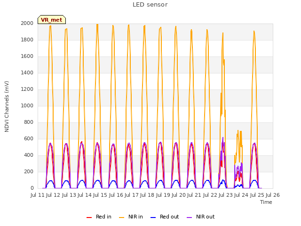The image size is (301, 226).
Task: Click the NDVI Channels (mV) axis label
Action: click(7, 106)
